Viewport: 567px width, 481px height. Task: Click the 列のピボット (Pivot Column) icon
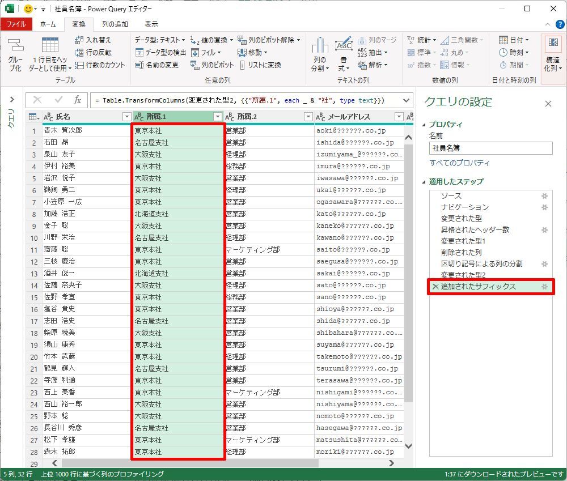point(195,65)
